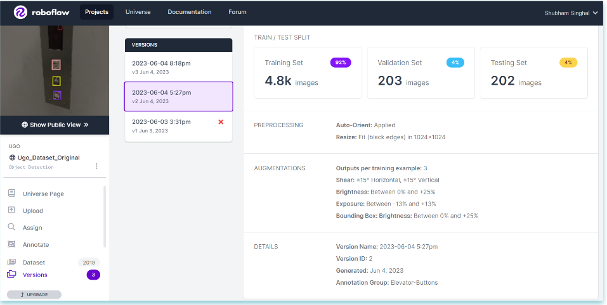Click the UGO workspace label

[15, 146]
